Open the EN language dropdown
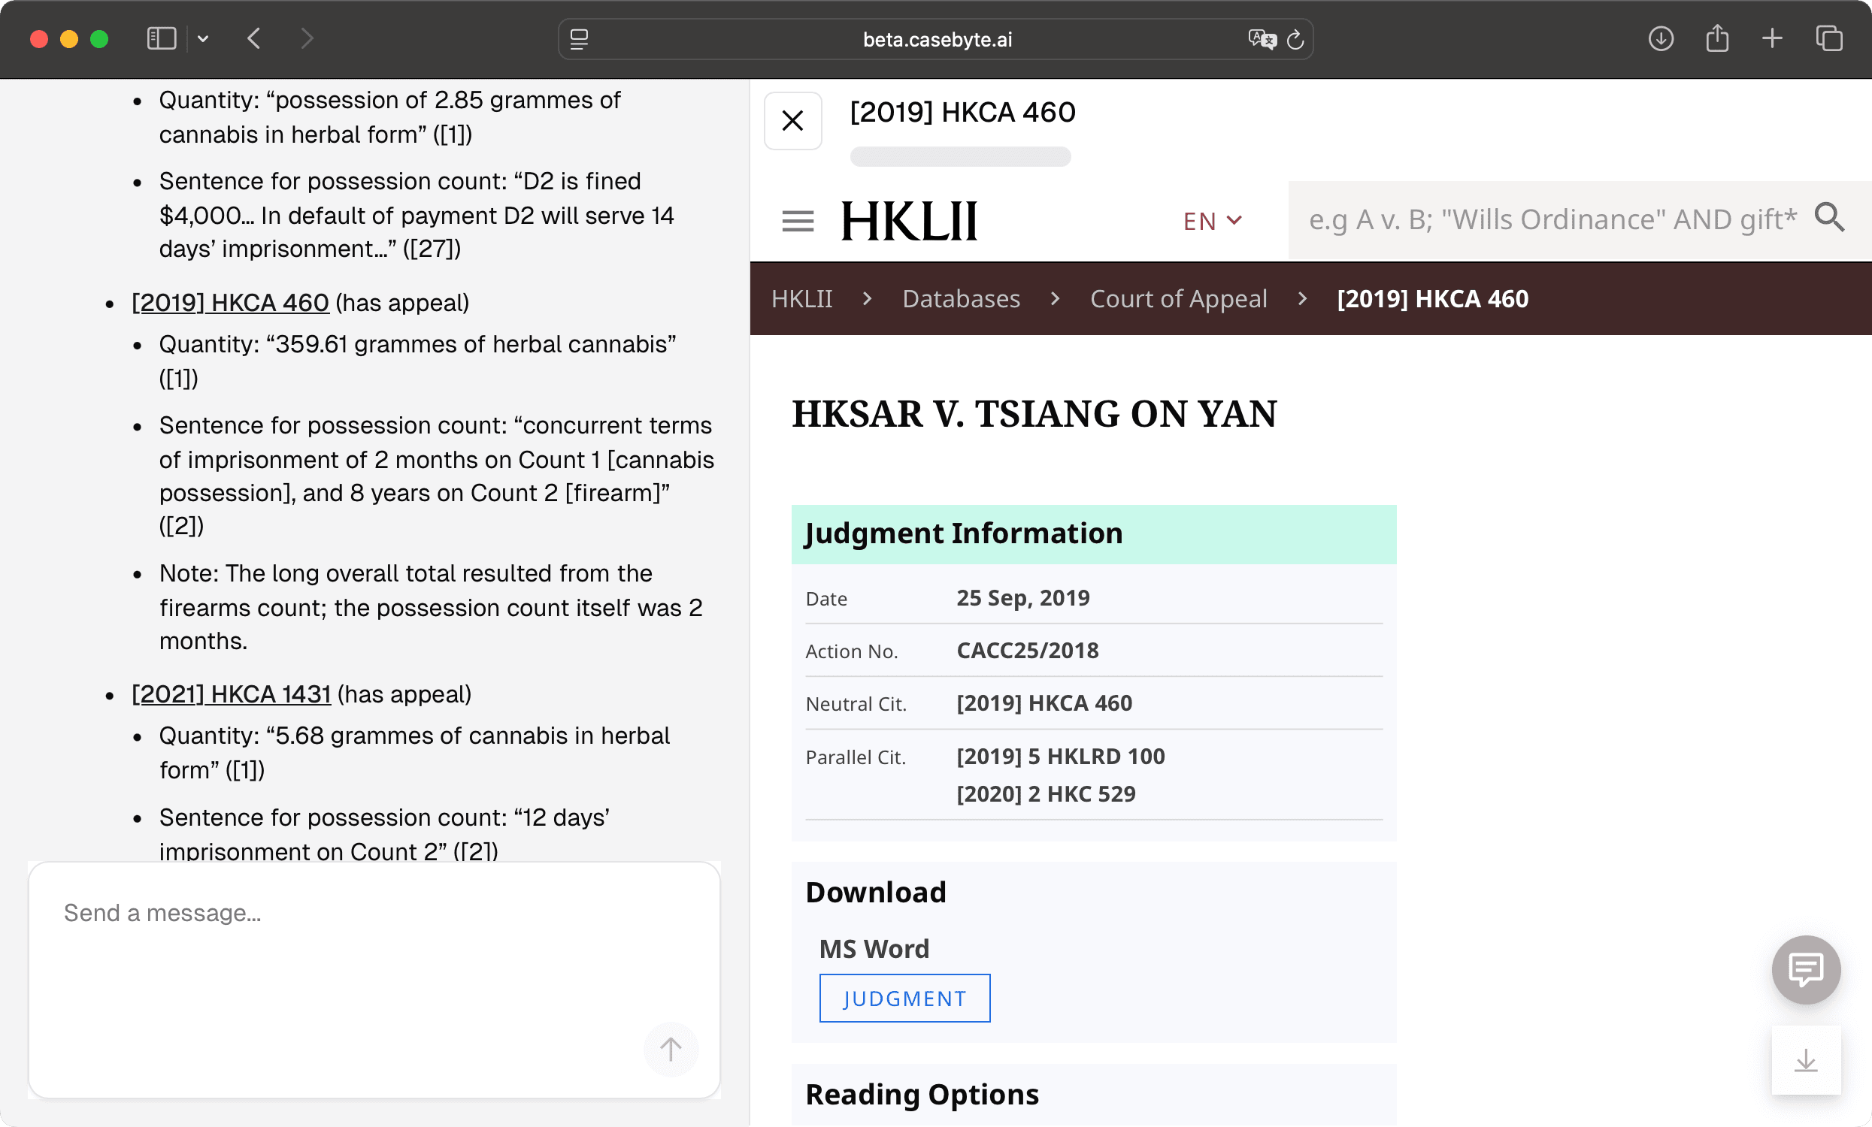This screenshot has height=1127, width=1872. 1212,221
